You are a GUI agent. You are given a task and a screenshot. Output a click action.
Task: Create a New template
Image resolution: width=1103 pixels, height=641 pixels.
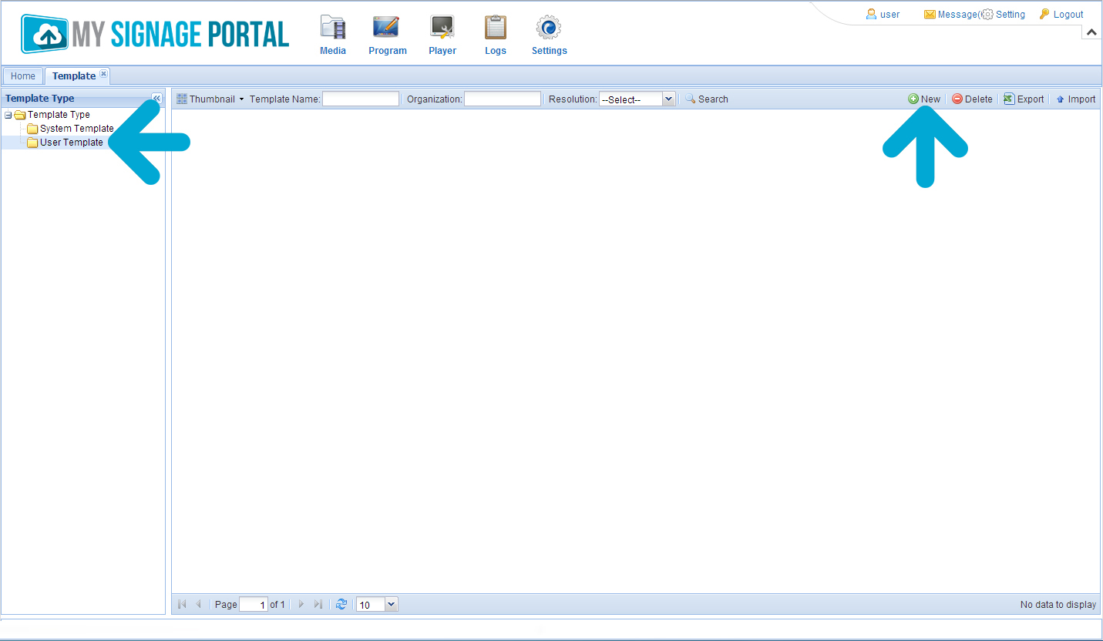[924, 99]
